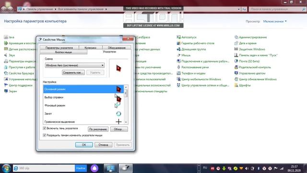Open the Мышь control panel icon
Viewport: 307px width, 173px height.
(x=178, y=55)
